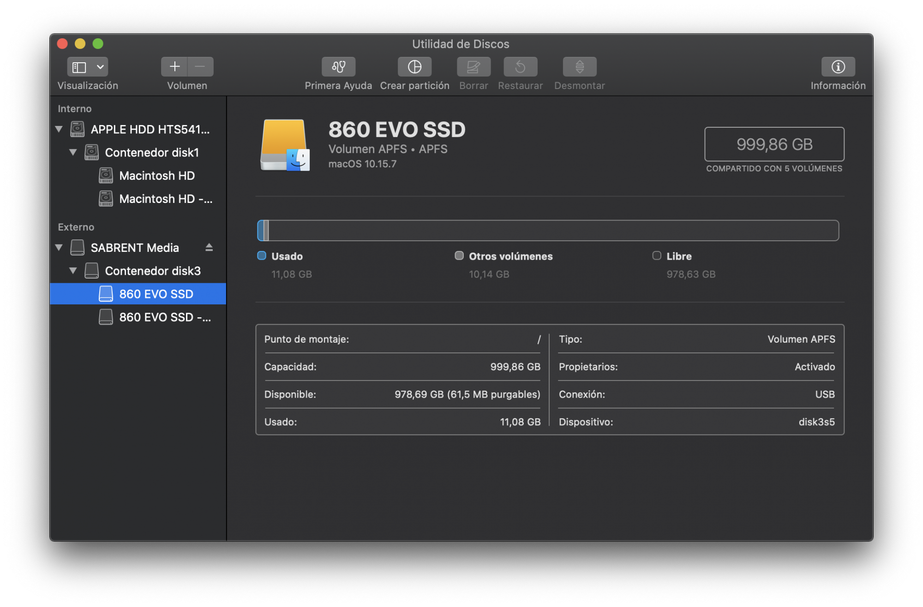Open the Información info button
The width and height of the screenshot is (923, 607).
[x=838, y=67]
